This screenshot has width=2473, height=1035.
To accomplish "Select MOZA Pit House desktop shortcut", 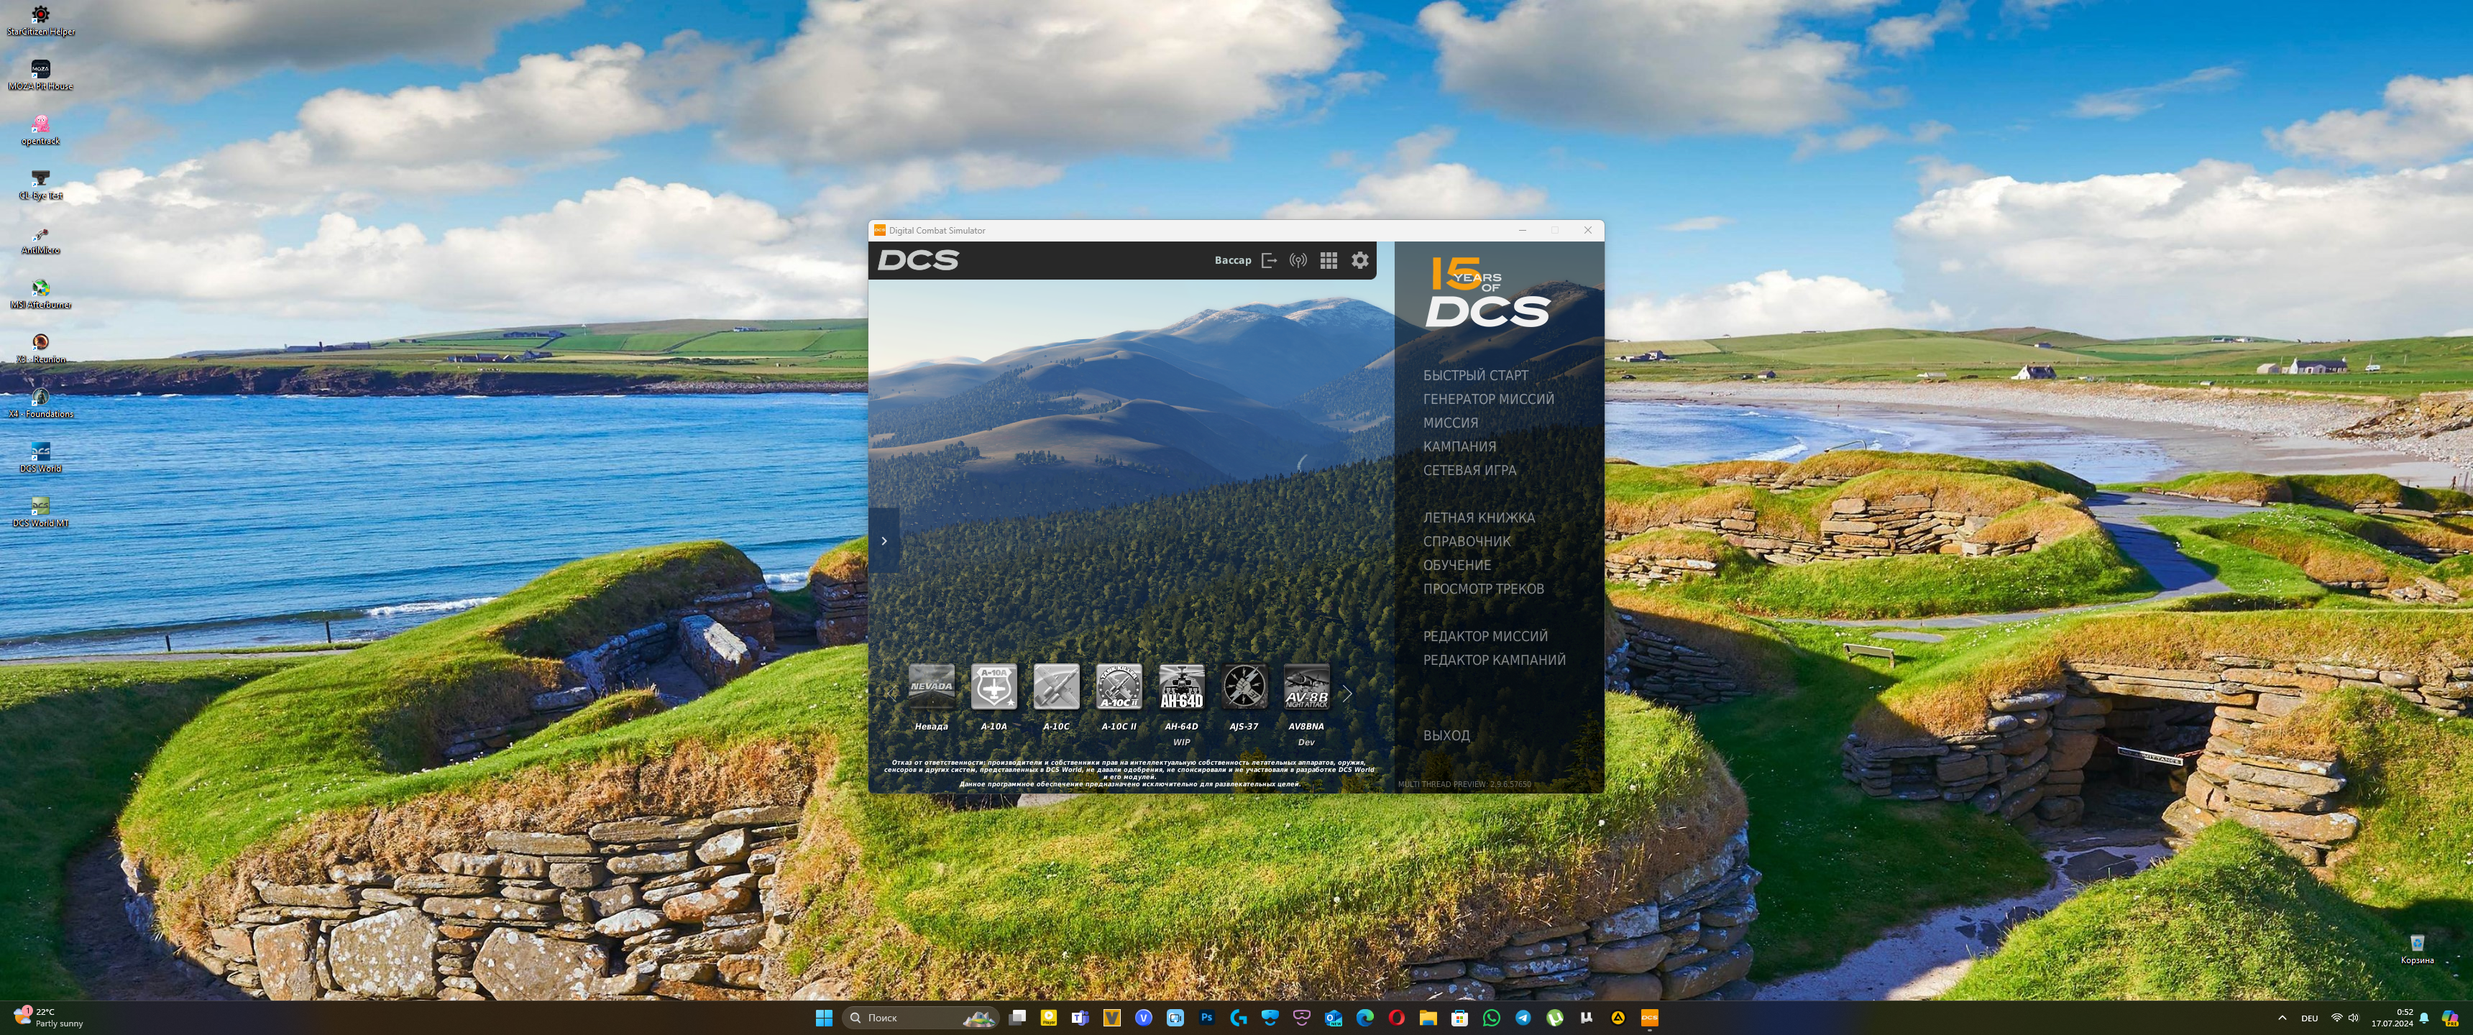I will click(x=40, y=75).
